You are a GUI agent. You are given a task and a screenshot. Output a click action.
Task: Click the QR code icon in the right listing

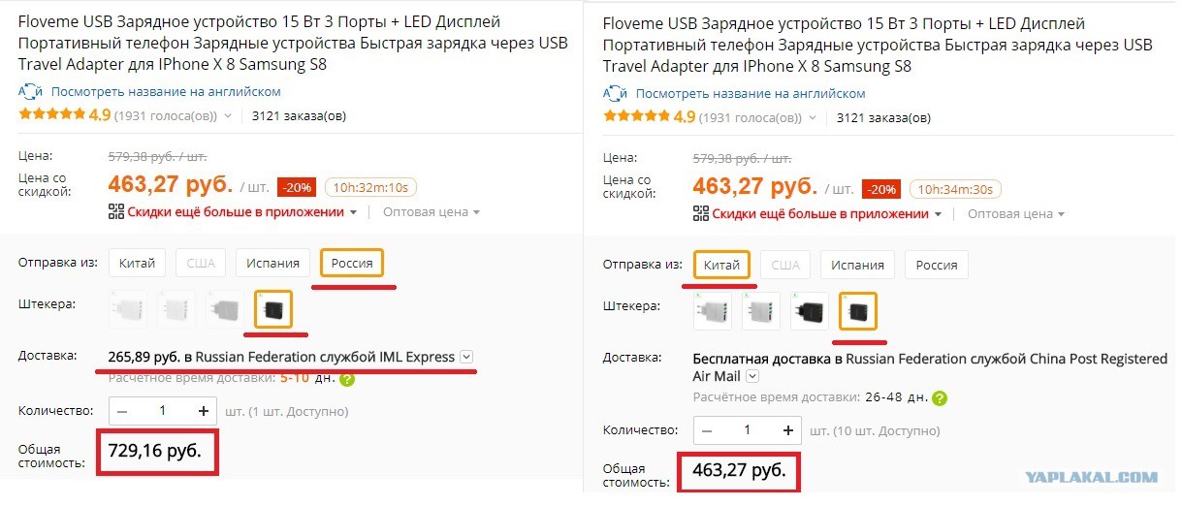click(x=700, y=213)
